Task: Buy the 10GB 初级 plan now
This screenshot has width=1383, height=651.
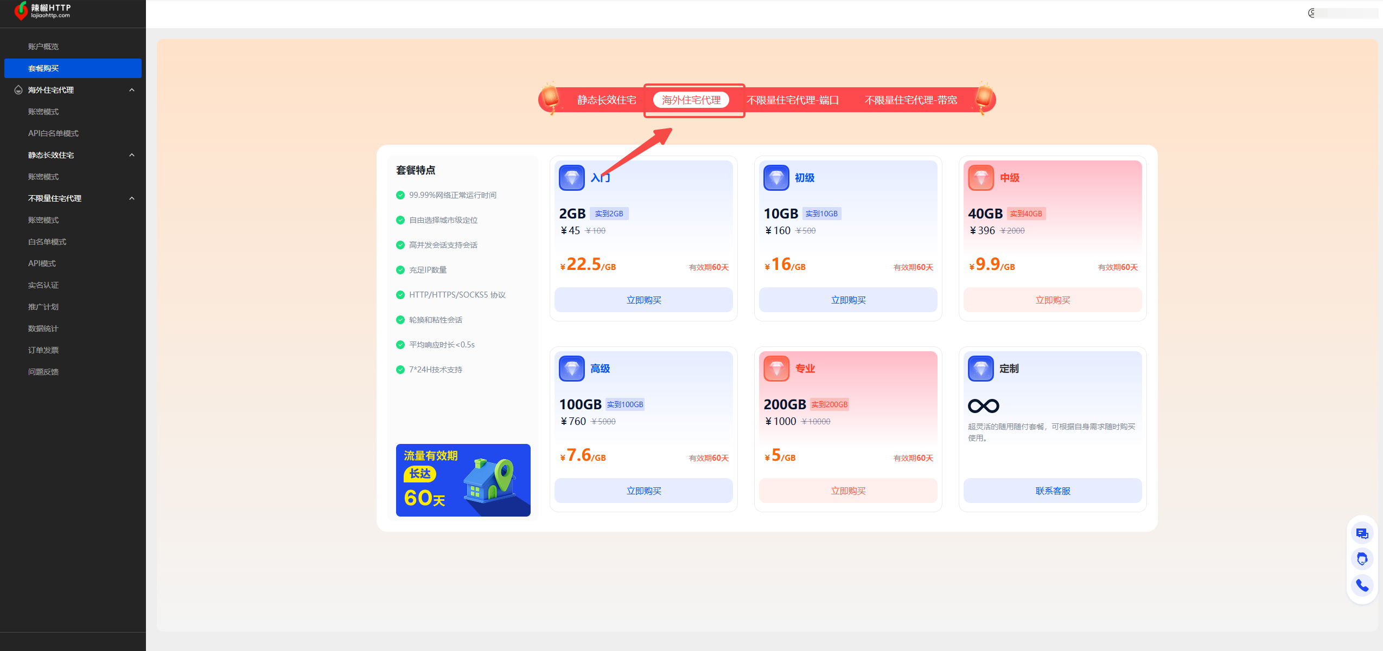Action: pyautogui.click(x=847, y=300)
